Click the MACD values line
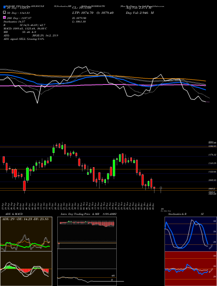The height and width of the screenshot is (286, 217). pyautogui.click(x=25, y=29)
